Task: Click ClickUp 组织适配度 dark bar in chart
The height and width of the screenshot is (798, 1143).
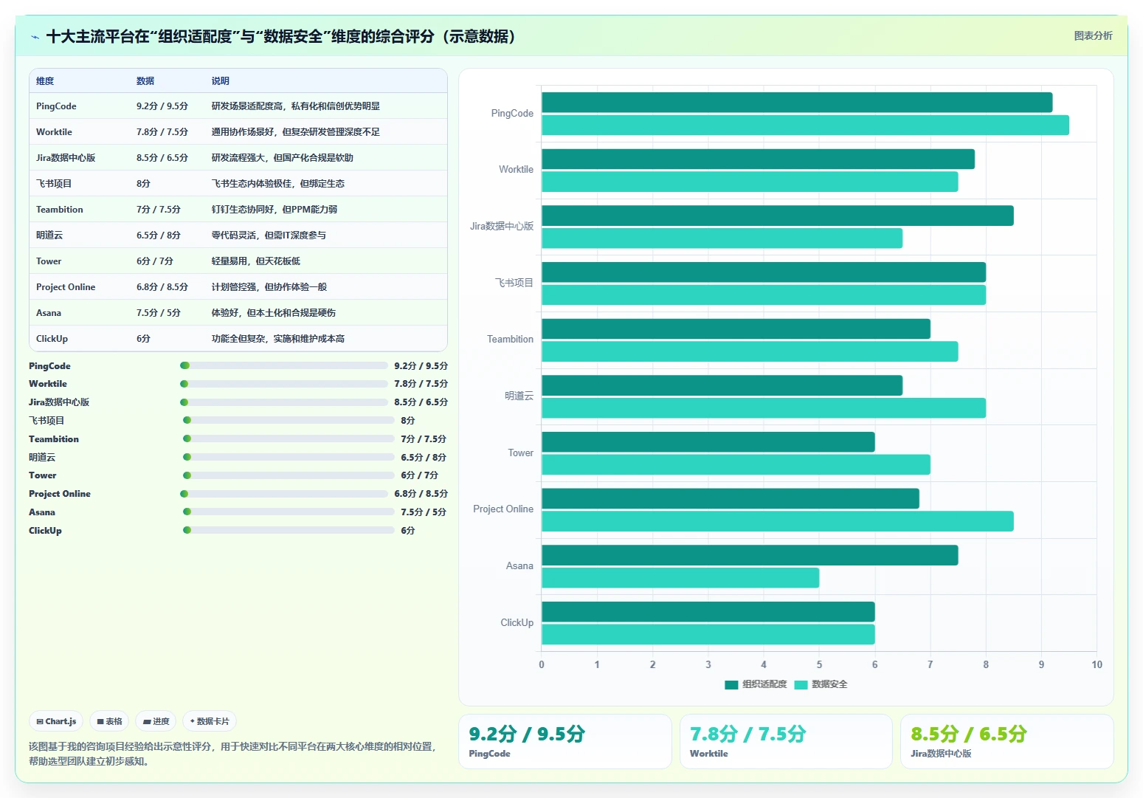Action: tap(708, 612)
